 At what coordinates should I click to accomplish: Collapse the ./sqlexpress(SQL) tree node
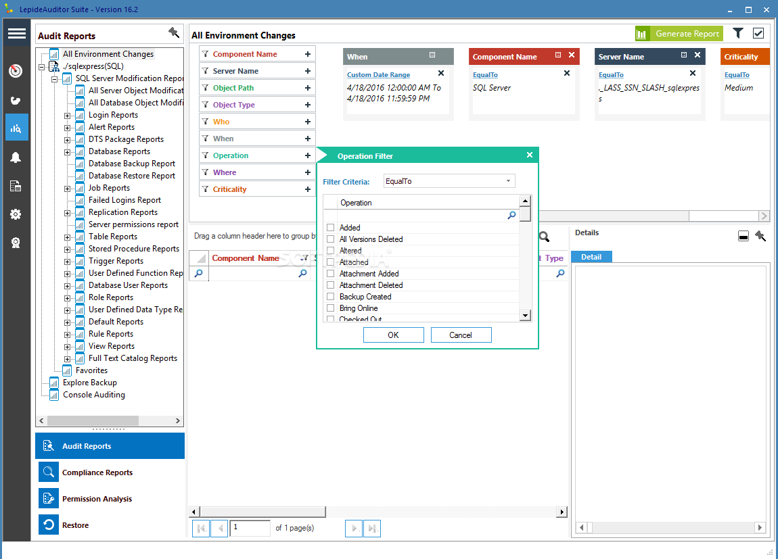42,66
